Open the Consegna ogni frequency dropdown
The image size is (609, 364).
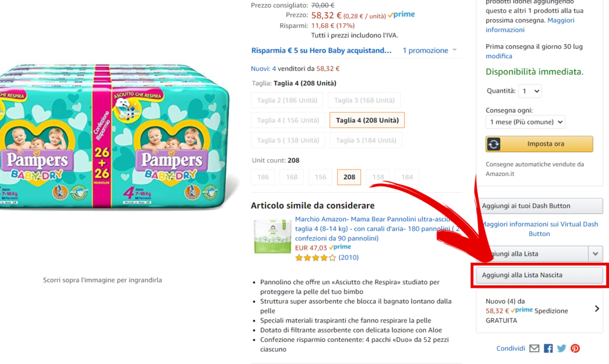tap(525, 122)
